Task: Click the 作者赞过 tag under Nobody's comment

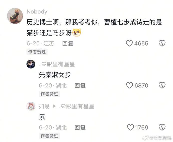Action: coord(37,52)
